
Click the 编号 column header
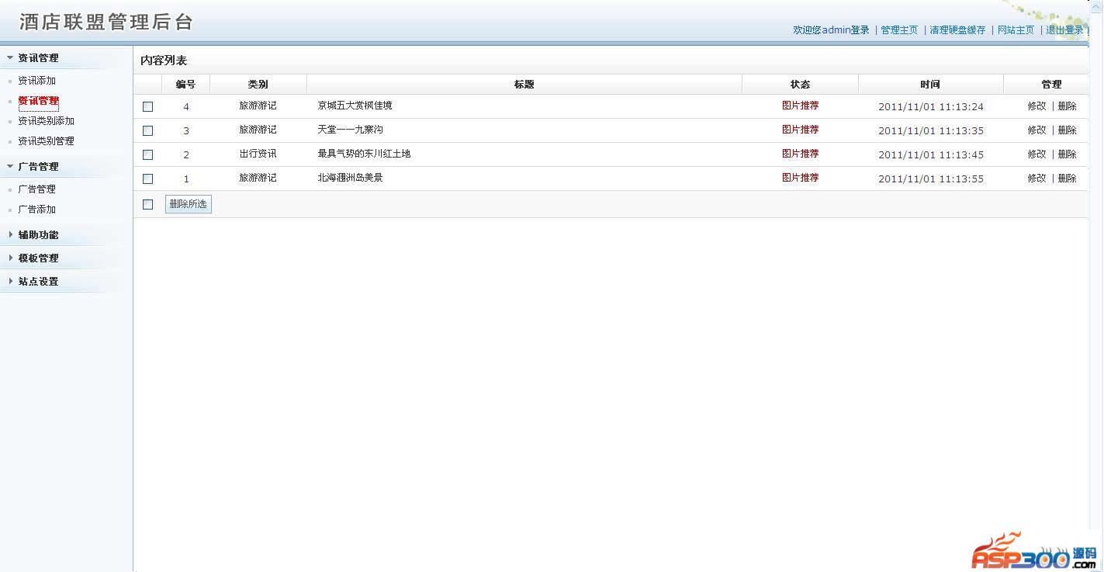click(x=186, y=85)
